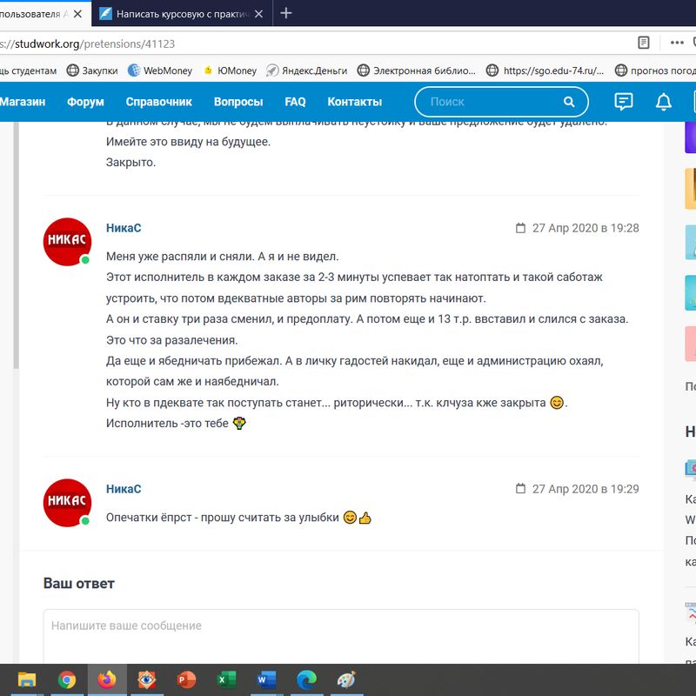
Task: Open Word from the taskbar
Action: (x=267, y=679)
